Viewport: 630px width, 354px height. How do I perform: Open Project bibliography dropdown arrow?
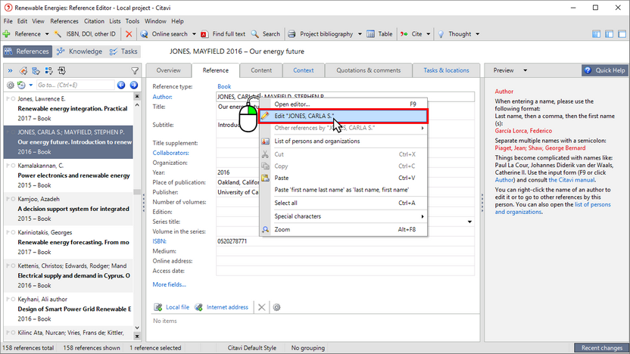pos(360,34)
